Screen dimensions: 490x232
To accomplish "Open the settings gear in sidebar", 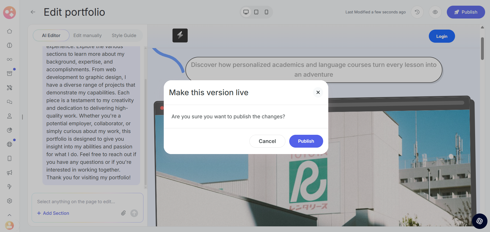I will 10,201.
